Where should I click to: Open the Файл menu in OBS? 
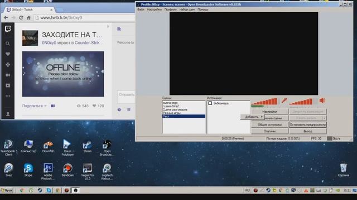click(141, 9)
